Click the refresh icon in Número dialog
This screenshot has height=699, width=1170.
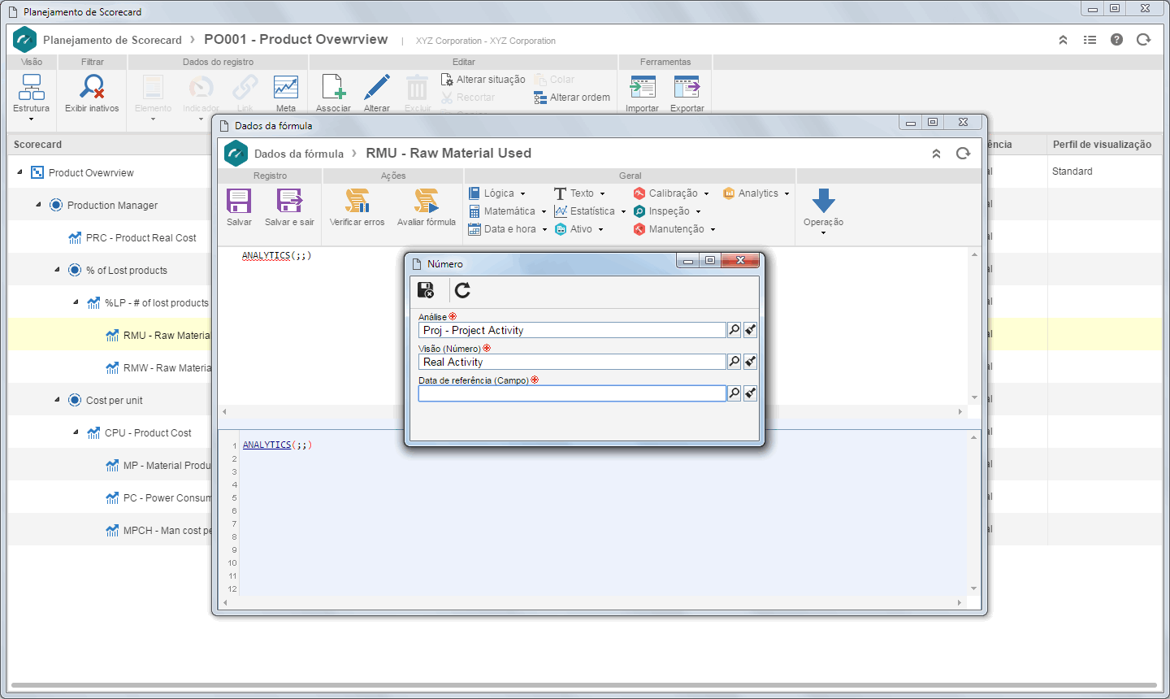click(x=463, y=290)
